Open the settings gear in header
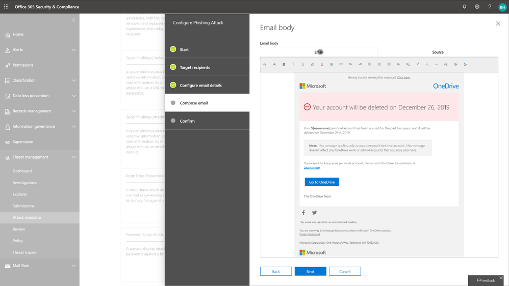 (477, 7)
